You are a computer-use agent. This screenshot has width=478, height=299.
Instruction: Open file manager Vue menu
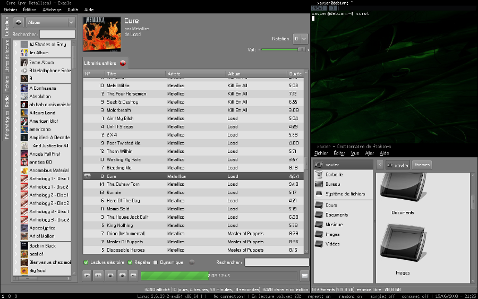coord(355,153)
